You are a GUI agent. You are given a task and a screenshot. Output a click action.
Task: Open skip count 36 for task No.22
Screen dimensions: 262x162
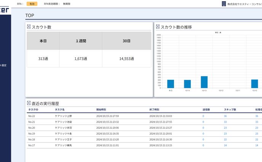coord(225,116)
